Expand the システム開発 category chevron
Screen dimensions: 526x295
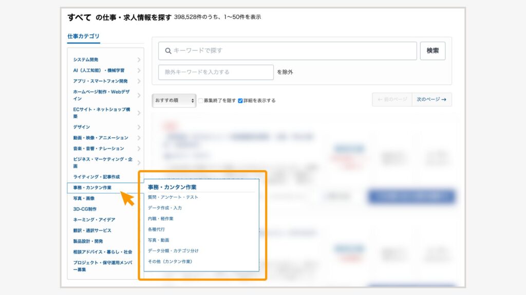(139, 60)
